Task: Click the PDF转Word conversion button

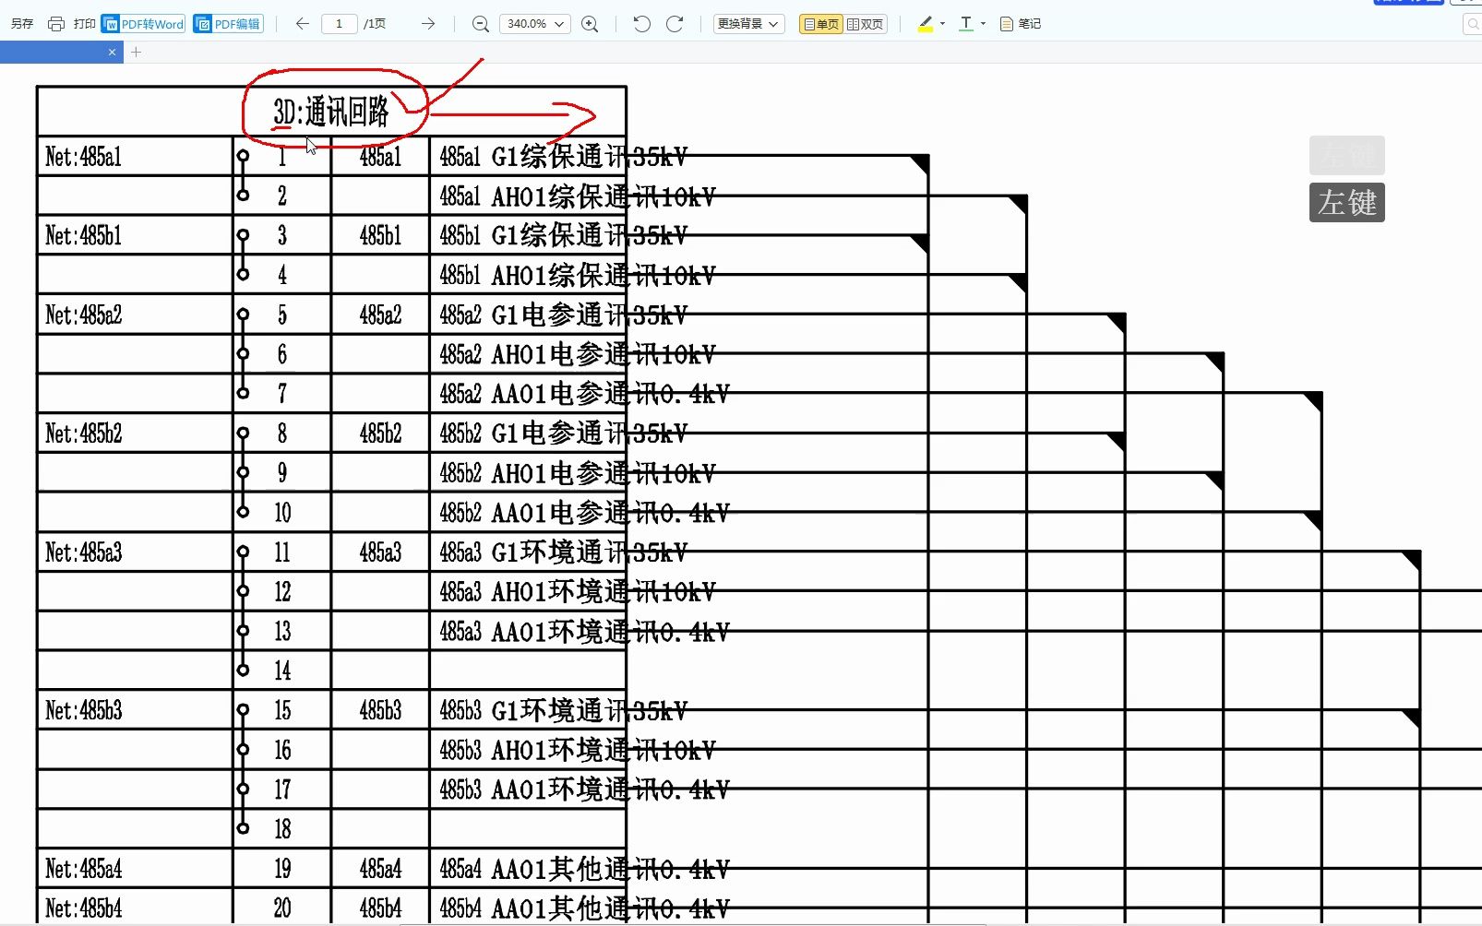Action: [x=141, y=23]
